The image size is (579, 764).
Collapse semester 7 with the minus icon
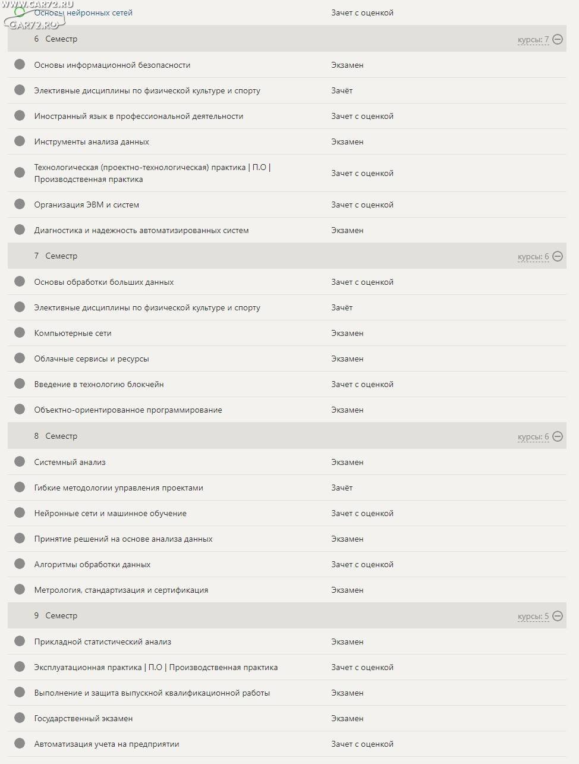(x=558, y=256)
